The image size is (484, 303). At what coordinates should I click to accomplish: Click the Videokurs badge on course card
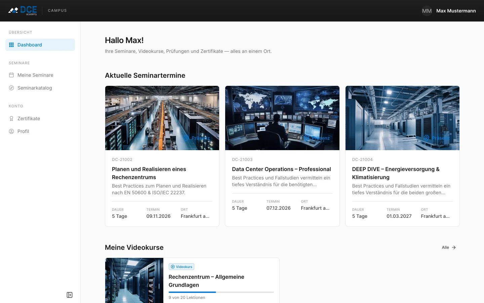pyautogui.click(x=182, y=267)
